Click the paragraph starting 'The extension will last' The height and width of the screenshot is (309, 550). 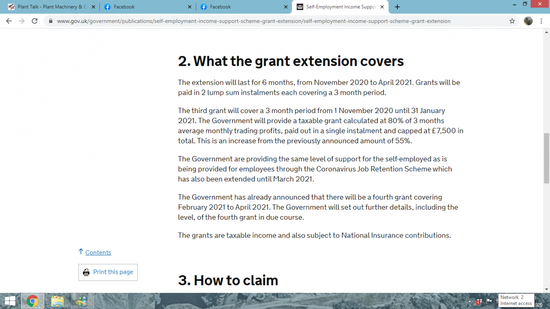coord(319,87)
